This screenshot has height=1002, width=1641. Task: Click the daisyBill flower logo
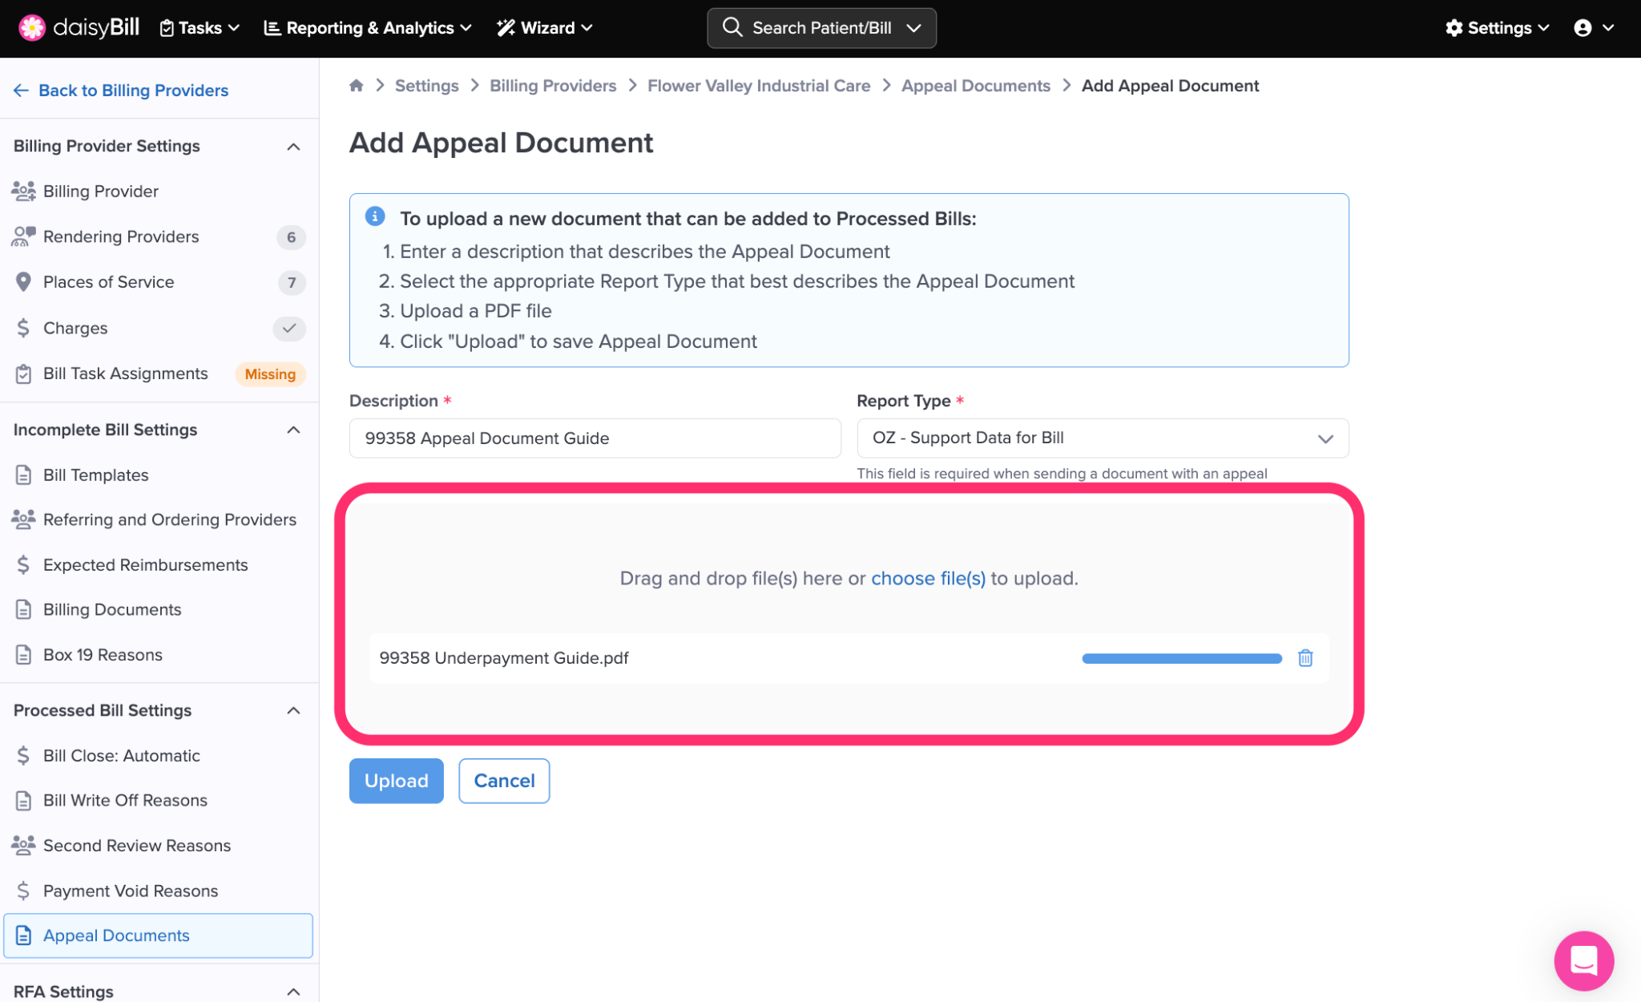(32, 28)
